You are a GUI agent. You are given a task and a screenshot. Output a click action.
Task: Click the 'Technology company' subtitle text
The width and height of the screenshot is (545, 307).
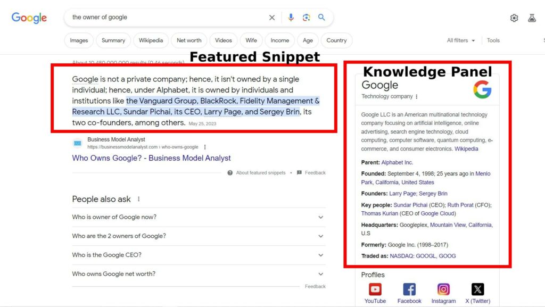tap(387, 96)
